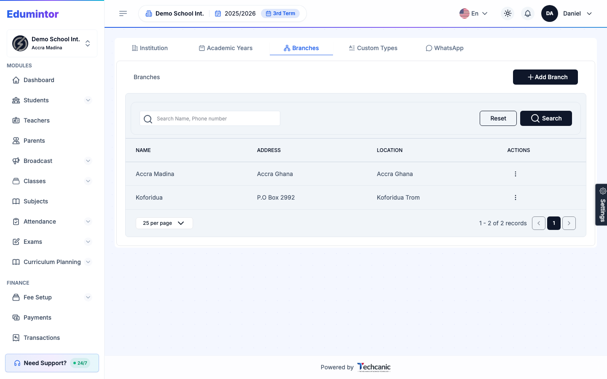The width and height of the screenshot is (607, 379).
Task: Open the En language dropdown
Action: [473, 13]
